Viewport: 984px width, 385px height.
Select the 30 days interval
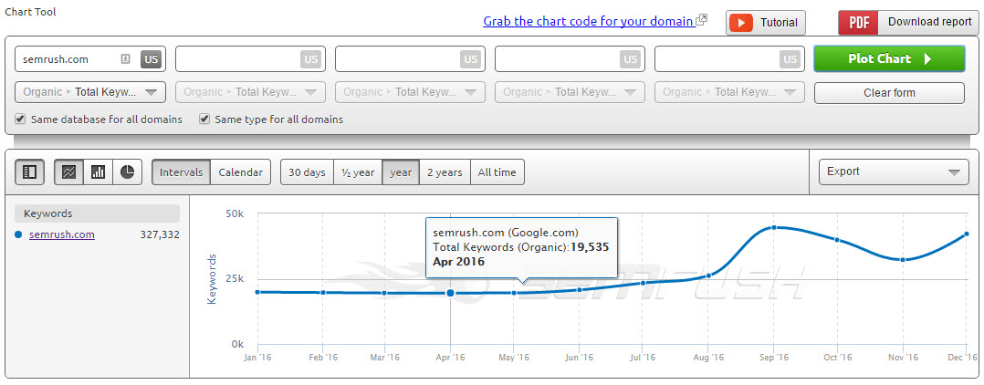(307, 172)
